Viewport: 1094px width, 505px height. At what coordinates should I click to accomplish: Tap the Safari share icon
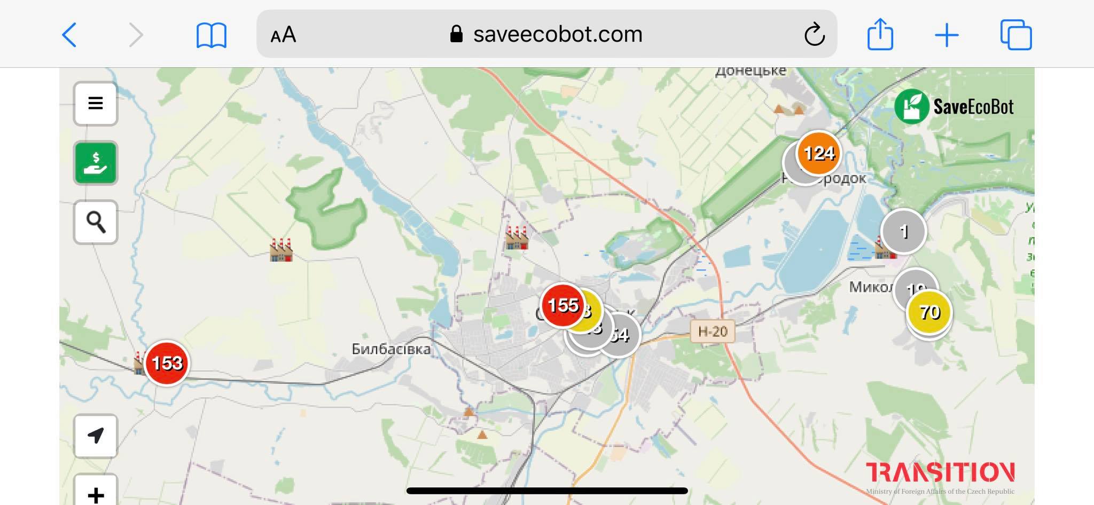pos(880,34)
